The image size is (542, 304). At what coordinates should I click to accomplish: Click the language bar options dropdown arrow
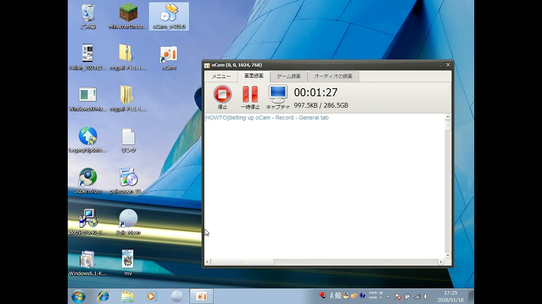click(x=381, y=298)
